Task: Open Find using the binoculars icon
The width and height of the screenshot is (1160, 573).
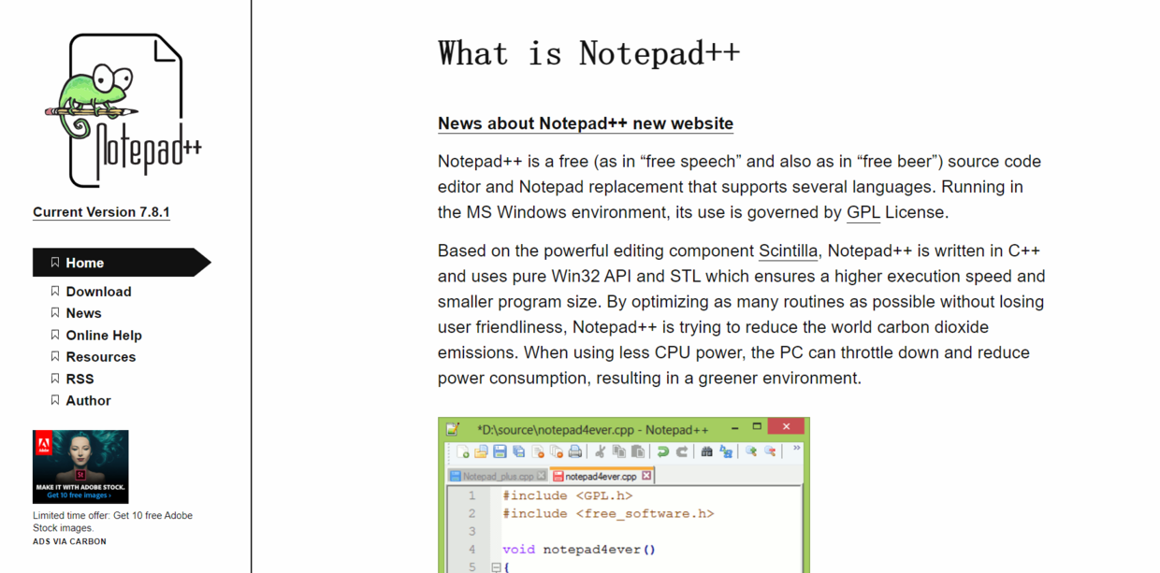Action: [706, 451]
